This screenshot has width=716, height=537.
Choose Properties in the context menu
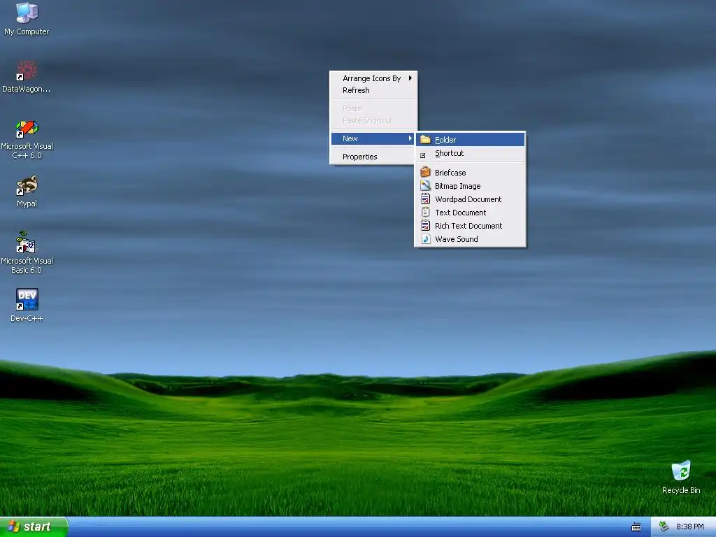[x=373, y=157]
